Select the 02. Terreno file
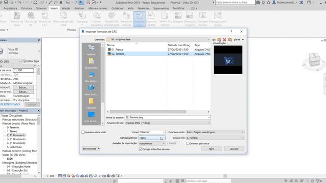 click(118, 54)
